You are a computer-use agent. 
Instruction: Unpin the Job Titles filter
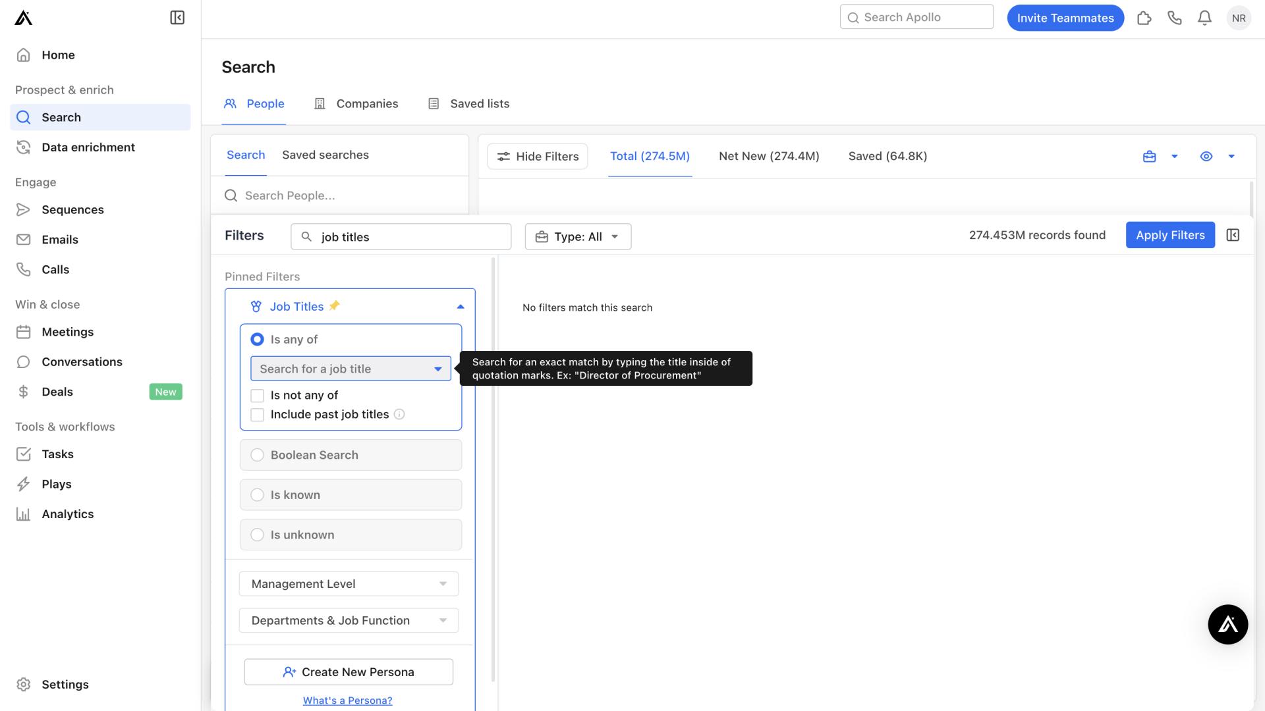click(335, 305)
